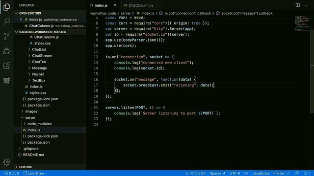The height and width of the screenshot is (176, 314).
Task: Expand the node_modules folder
Action: click(x=39, y=124)
